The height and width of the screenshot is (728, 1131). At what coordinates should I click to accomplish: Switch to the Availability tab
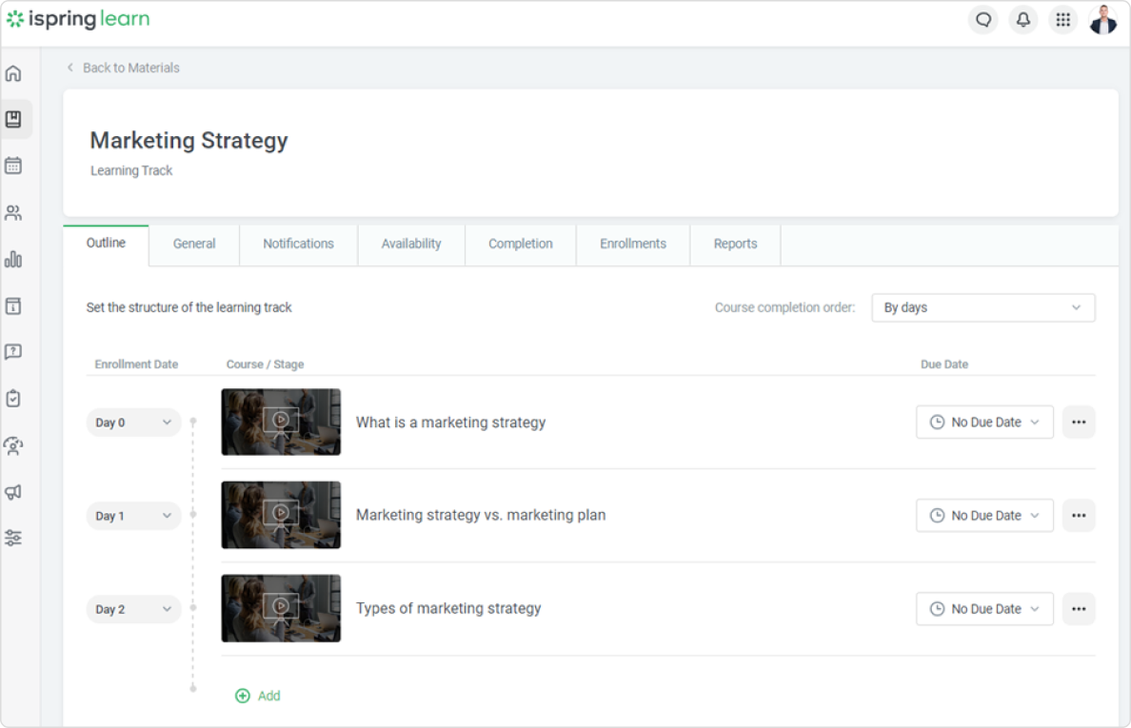(x=411, y=245)
